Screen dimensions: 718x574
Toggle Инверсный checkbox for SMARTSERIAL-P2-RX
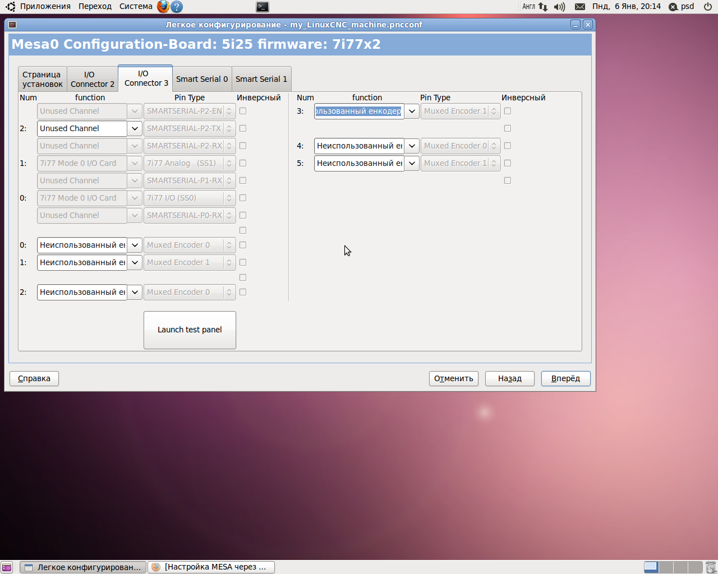pos(243,146)
